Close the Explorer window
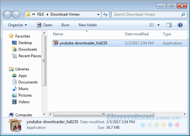This screenshot has height=136, width=190. coord(182,6)
